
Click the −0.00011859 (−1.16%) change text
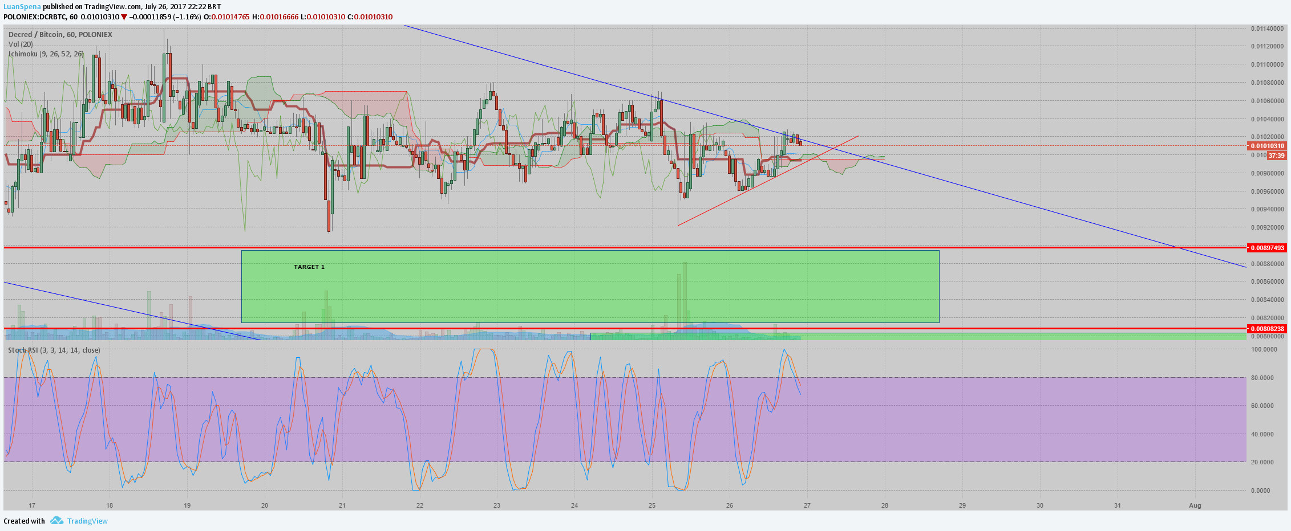click(165, 17)
